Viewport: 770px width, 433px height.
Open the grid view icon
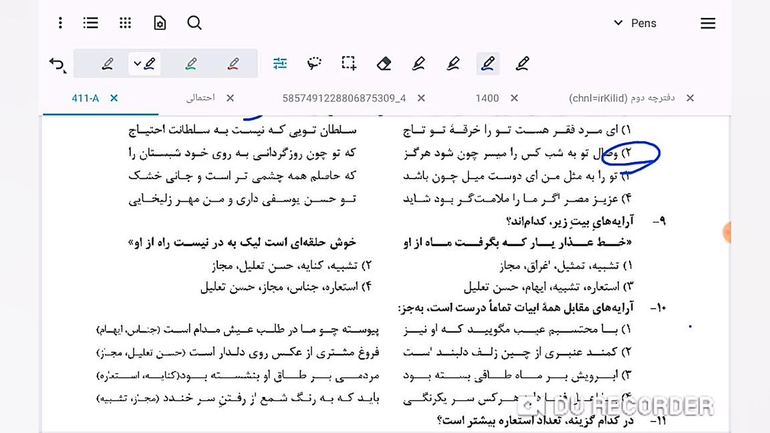click(x=125, y=22)
